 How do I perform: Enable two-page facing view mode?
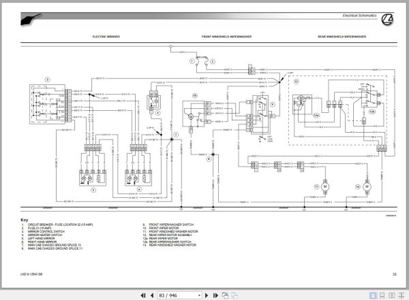point(391,295)
